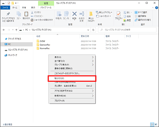Click the red Delete X icon

[x=74, y=14]
